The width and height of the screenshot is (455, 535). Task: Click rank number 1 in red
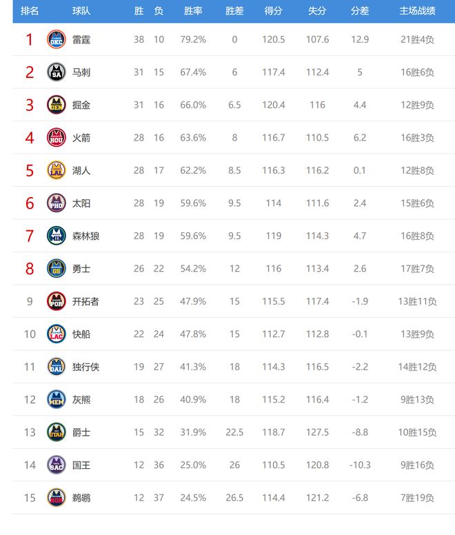30,40
